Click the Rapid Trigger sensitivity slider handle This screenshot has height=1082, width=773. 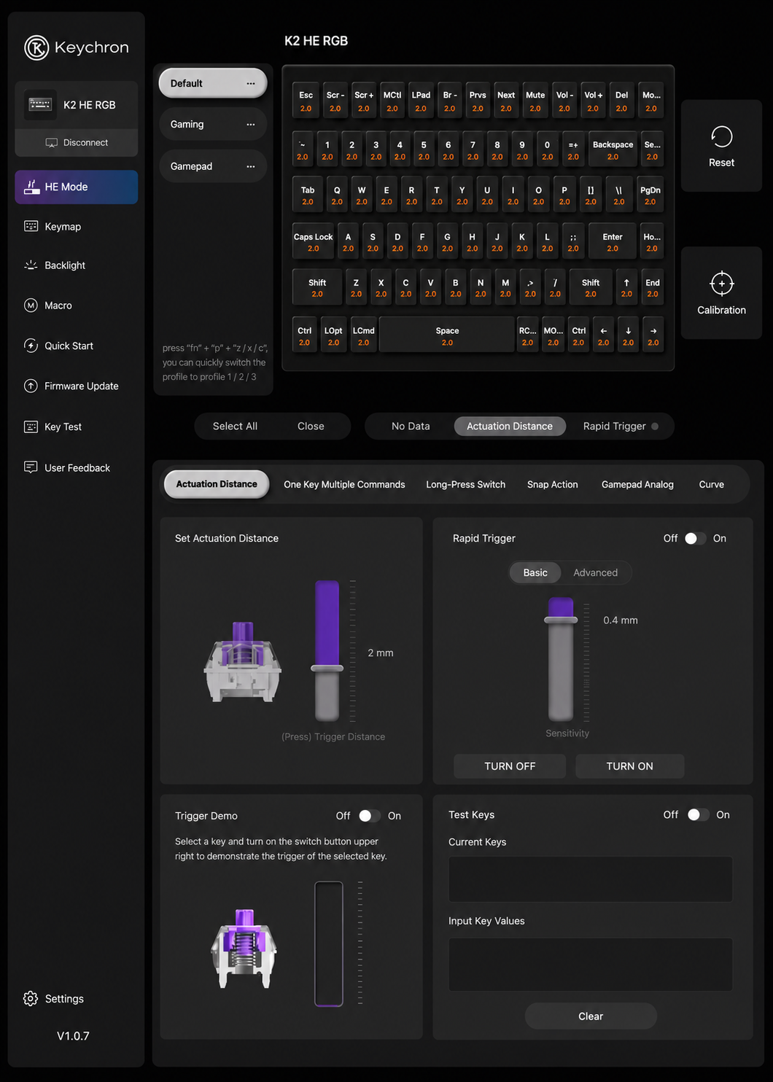(x=561, y=620)
